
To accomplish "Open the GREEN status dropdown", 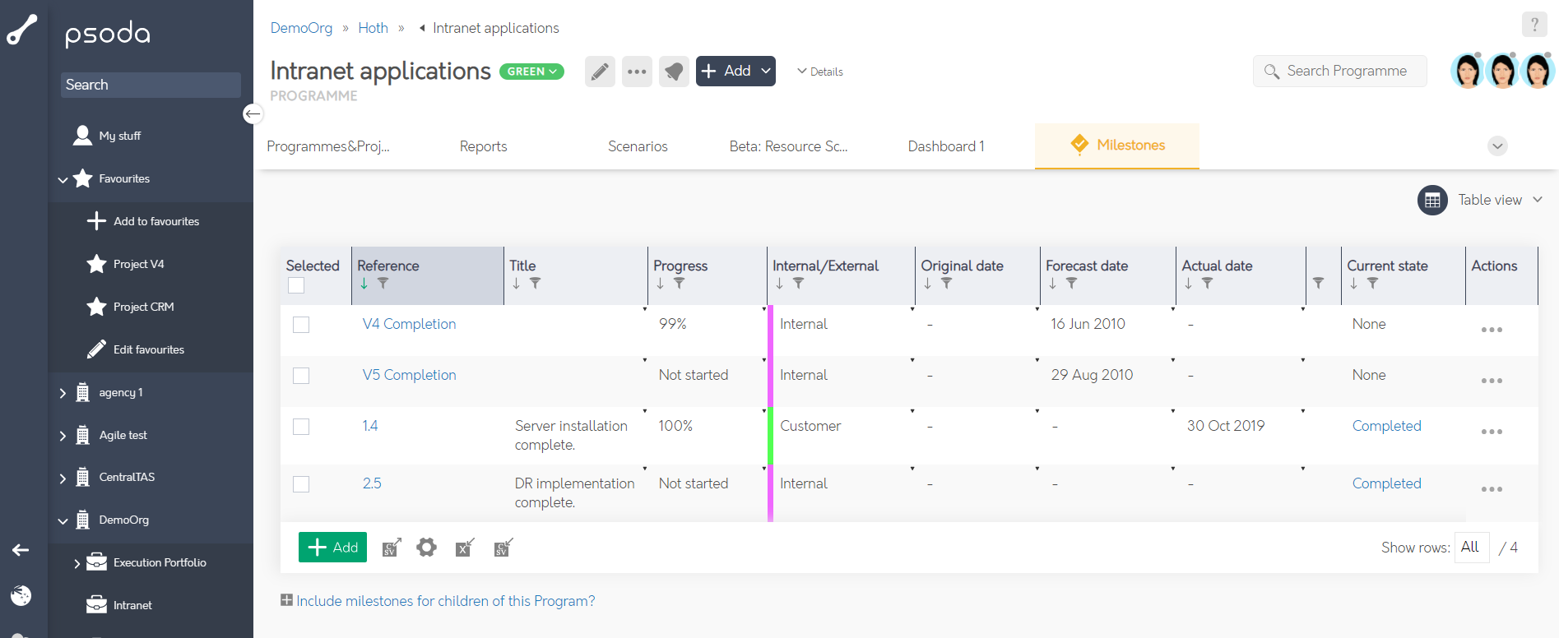I will click(x=531, y=72).
